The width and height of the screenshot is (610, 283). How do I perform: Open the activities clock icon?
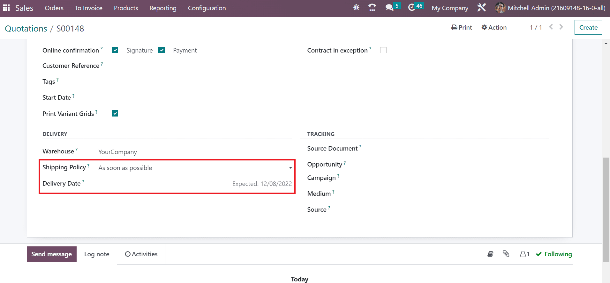pos(412,8)
